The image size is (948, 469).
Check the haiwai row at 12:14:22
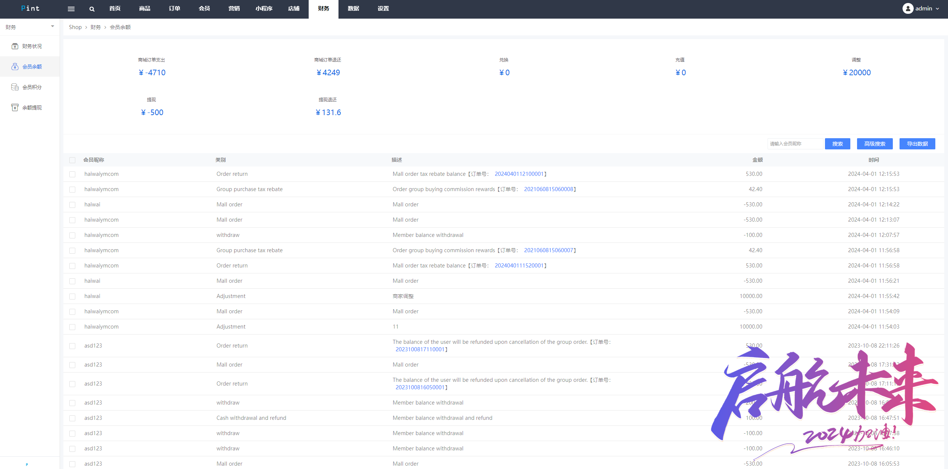click(72, 205)
